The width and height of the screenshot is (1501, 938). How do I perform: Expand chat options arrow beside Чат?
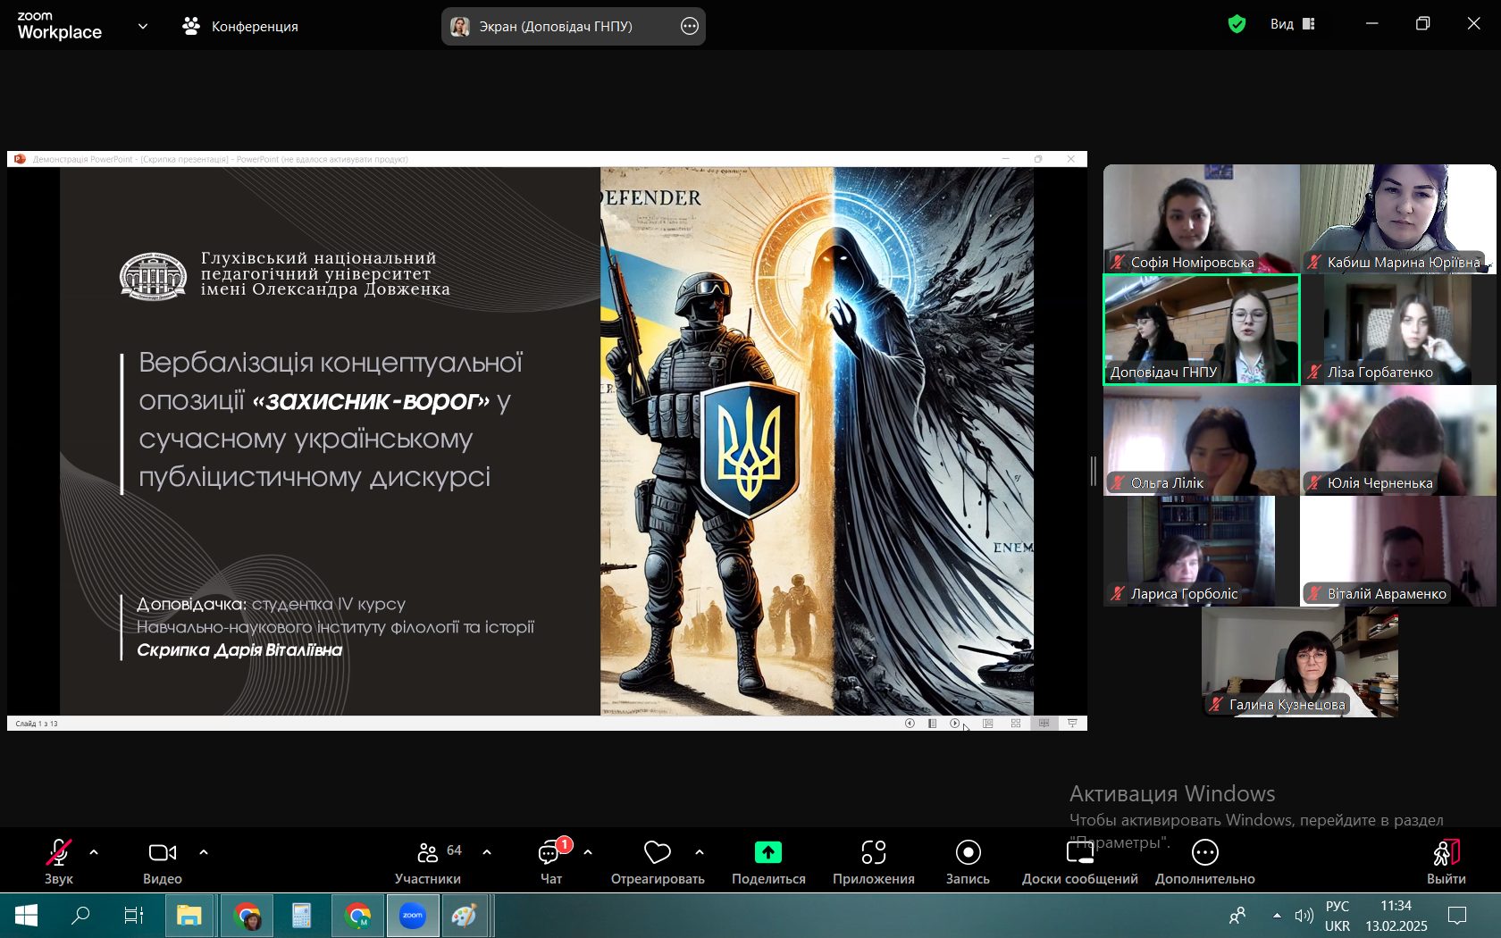tap(588, 852)
